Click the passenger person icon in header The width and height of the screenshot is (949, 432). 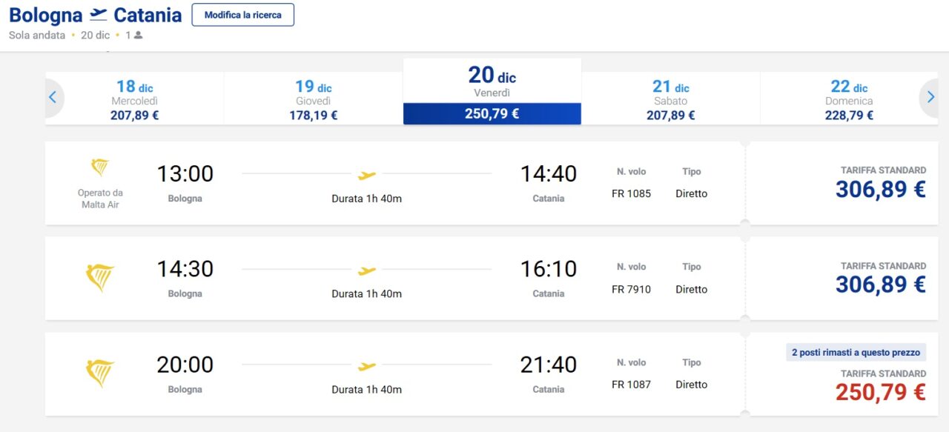[x=138, y=35]
